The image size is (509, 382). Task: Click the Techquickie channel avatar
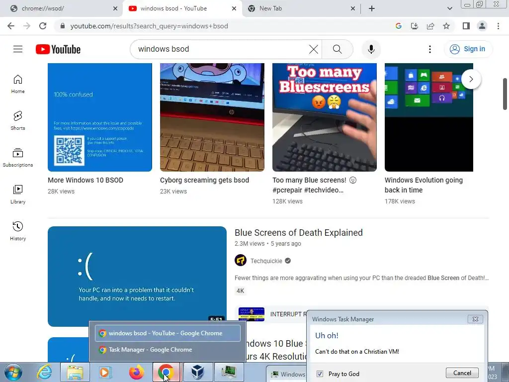241,261
